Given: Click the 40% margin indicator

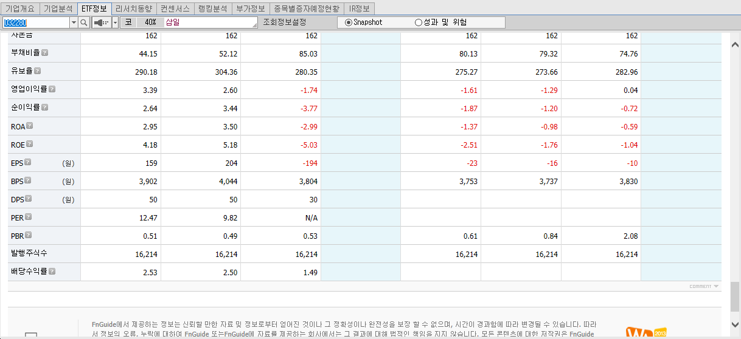Looking at the screenshot, I should pyautogui.click(x=150, y=22).
